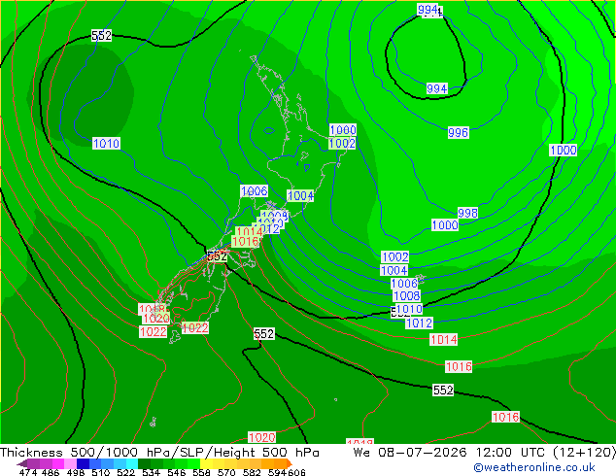Click the 998 isobar label
Viewport: 616px width, 476px height.
coord(467,213)
